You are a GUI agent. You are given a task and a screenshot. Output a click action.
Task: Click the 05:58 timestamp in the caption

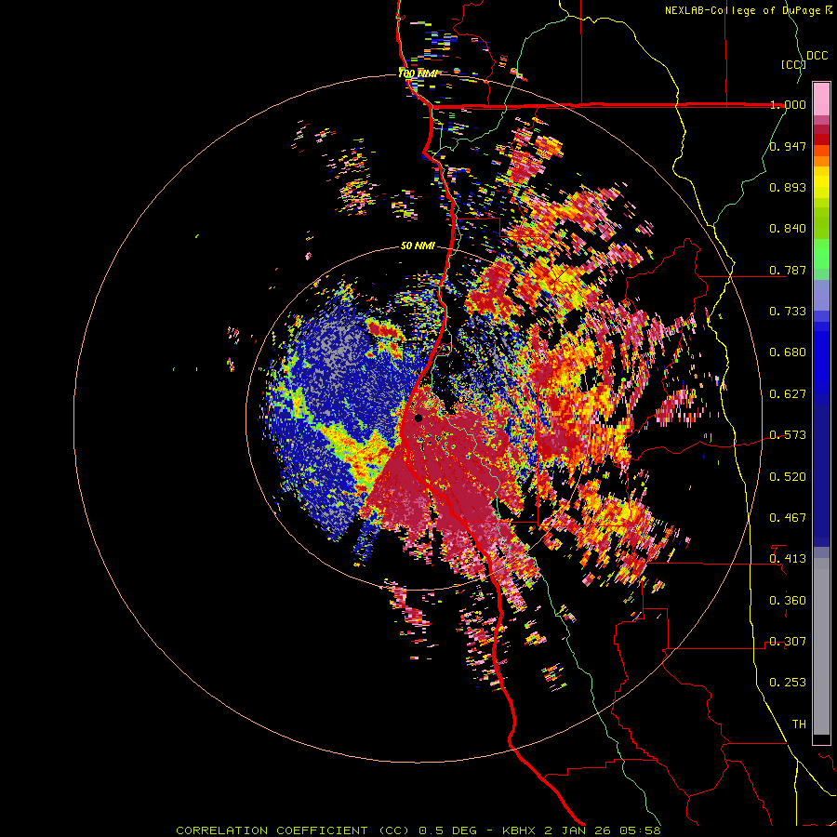[x=640, y=830]
